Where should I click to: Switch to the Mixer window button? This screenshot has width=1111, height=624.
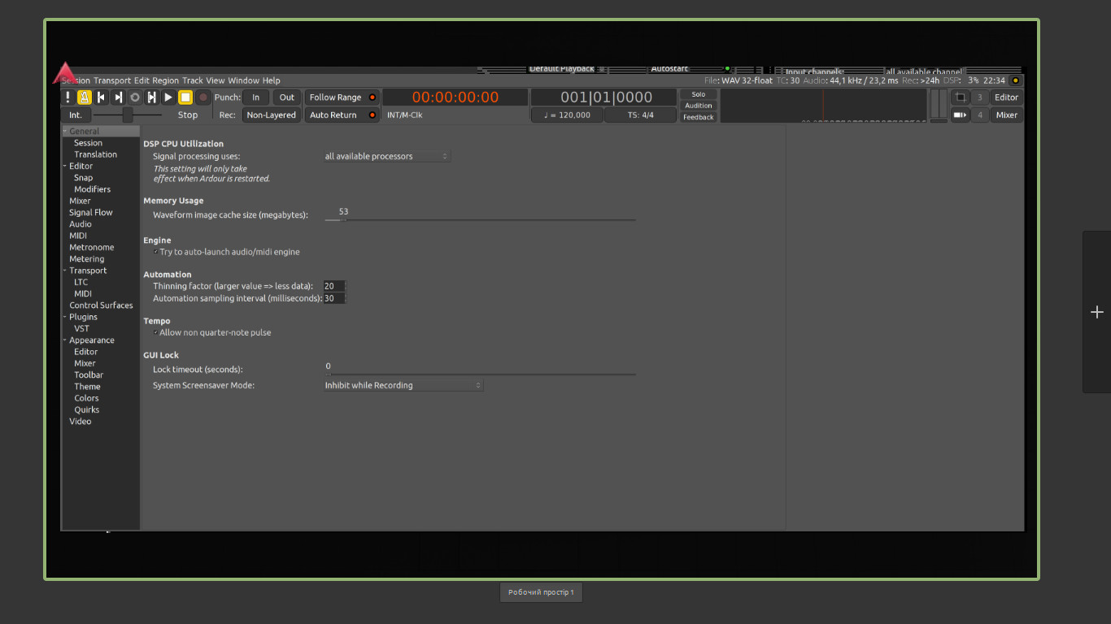tap(1006, 115)
